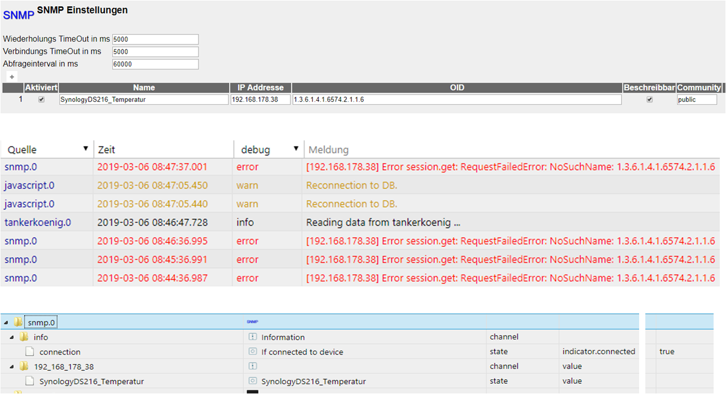The image size is (726, 394).
Task: Select SynologyDS216_Temperatur in the object tree
Action: 91,381
